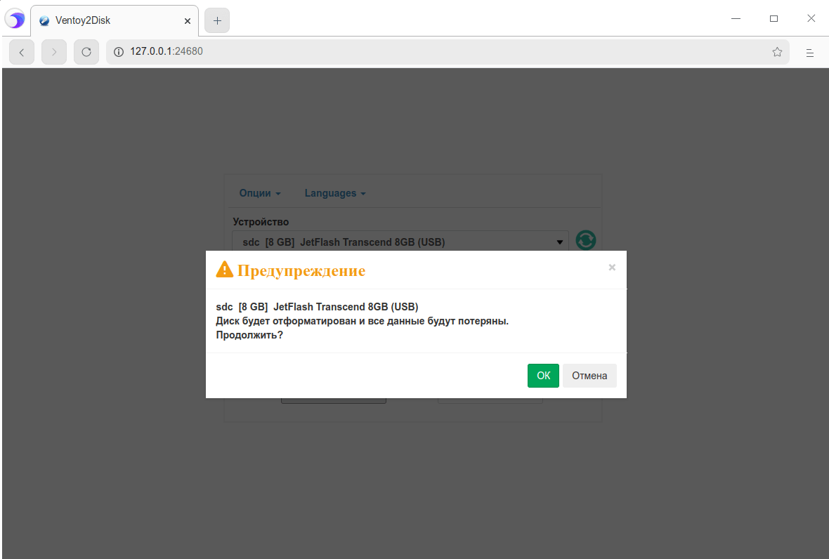
Task: Close the Ventoy2Disk tab
Action: click(x=187, y=21)
